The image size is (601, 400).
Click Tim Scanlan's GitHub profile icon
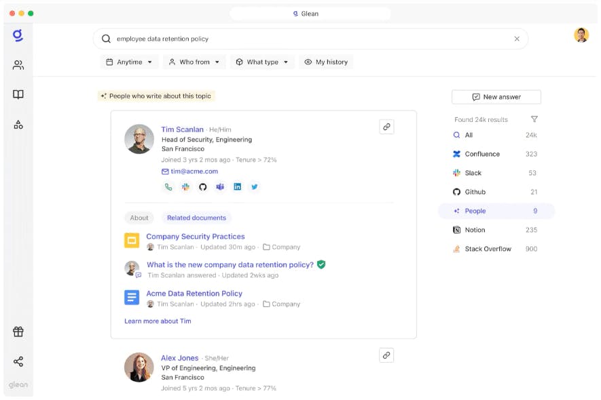(x=202, y=187)
